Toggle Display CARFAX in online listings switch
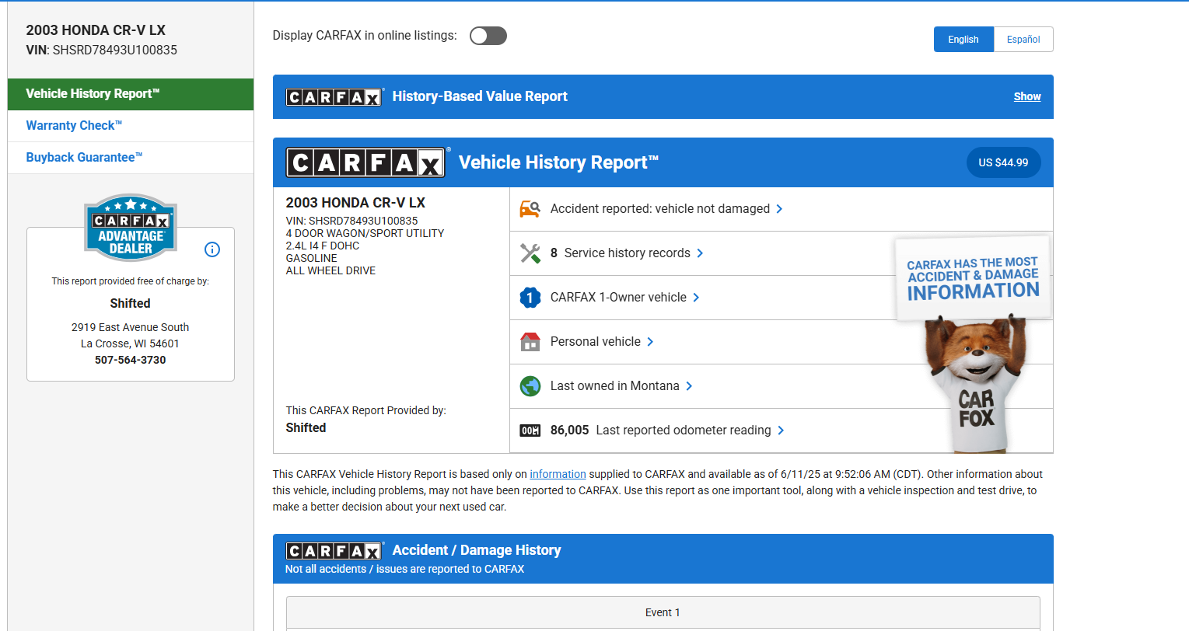1189x631 pixels. click(x=488, y=36)
